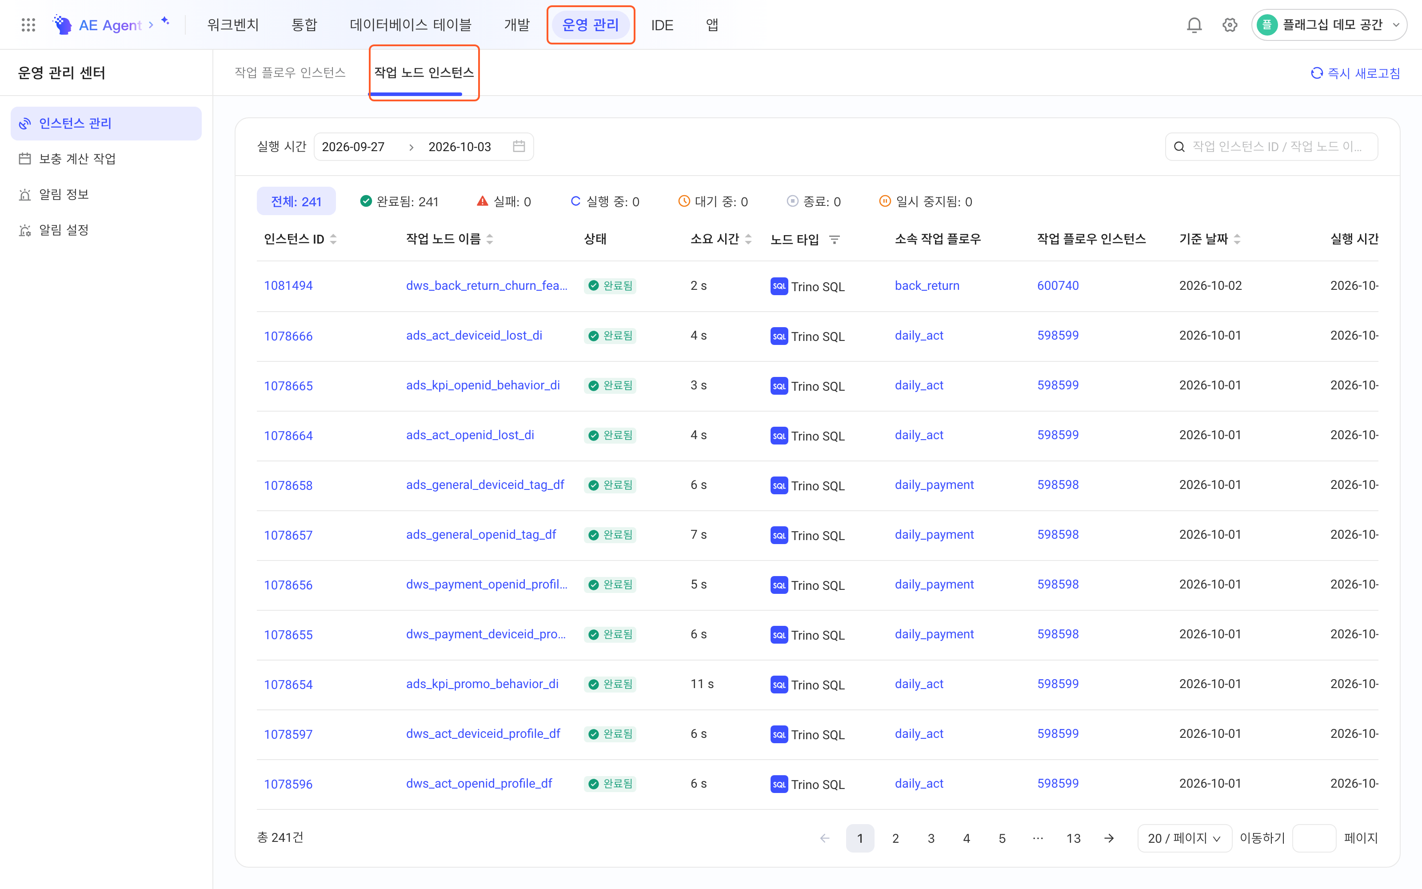Click the AE Agent logo icon

(62, 25)
